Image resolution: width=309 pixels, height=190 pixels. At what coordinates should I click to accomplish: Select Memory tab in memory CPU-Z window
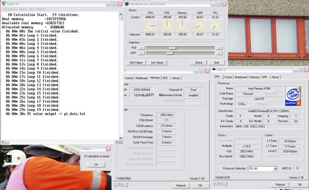[x=155, y=78]
